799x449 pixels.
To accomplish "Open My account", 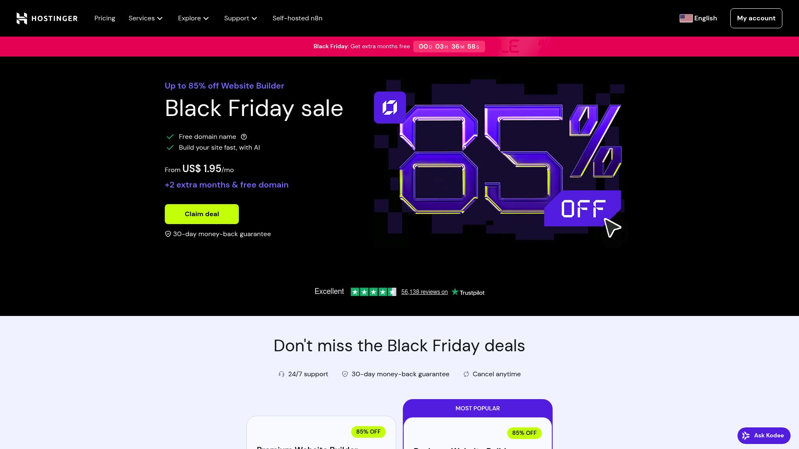I will 756,18.
